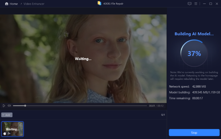The image size is (221, 139).
Task: Click the 0/1 queue counter
Action: pos(163,115)
